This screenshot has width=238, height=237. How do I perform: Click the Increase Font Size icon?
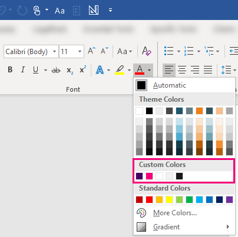tap(91, 51)
